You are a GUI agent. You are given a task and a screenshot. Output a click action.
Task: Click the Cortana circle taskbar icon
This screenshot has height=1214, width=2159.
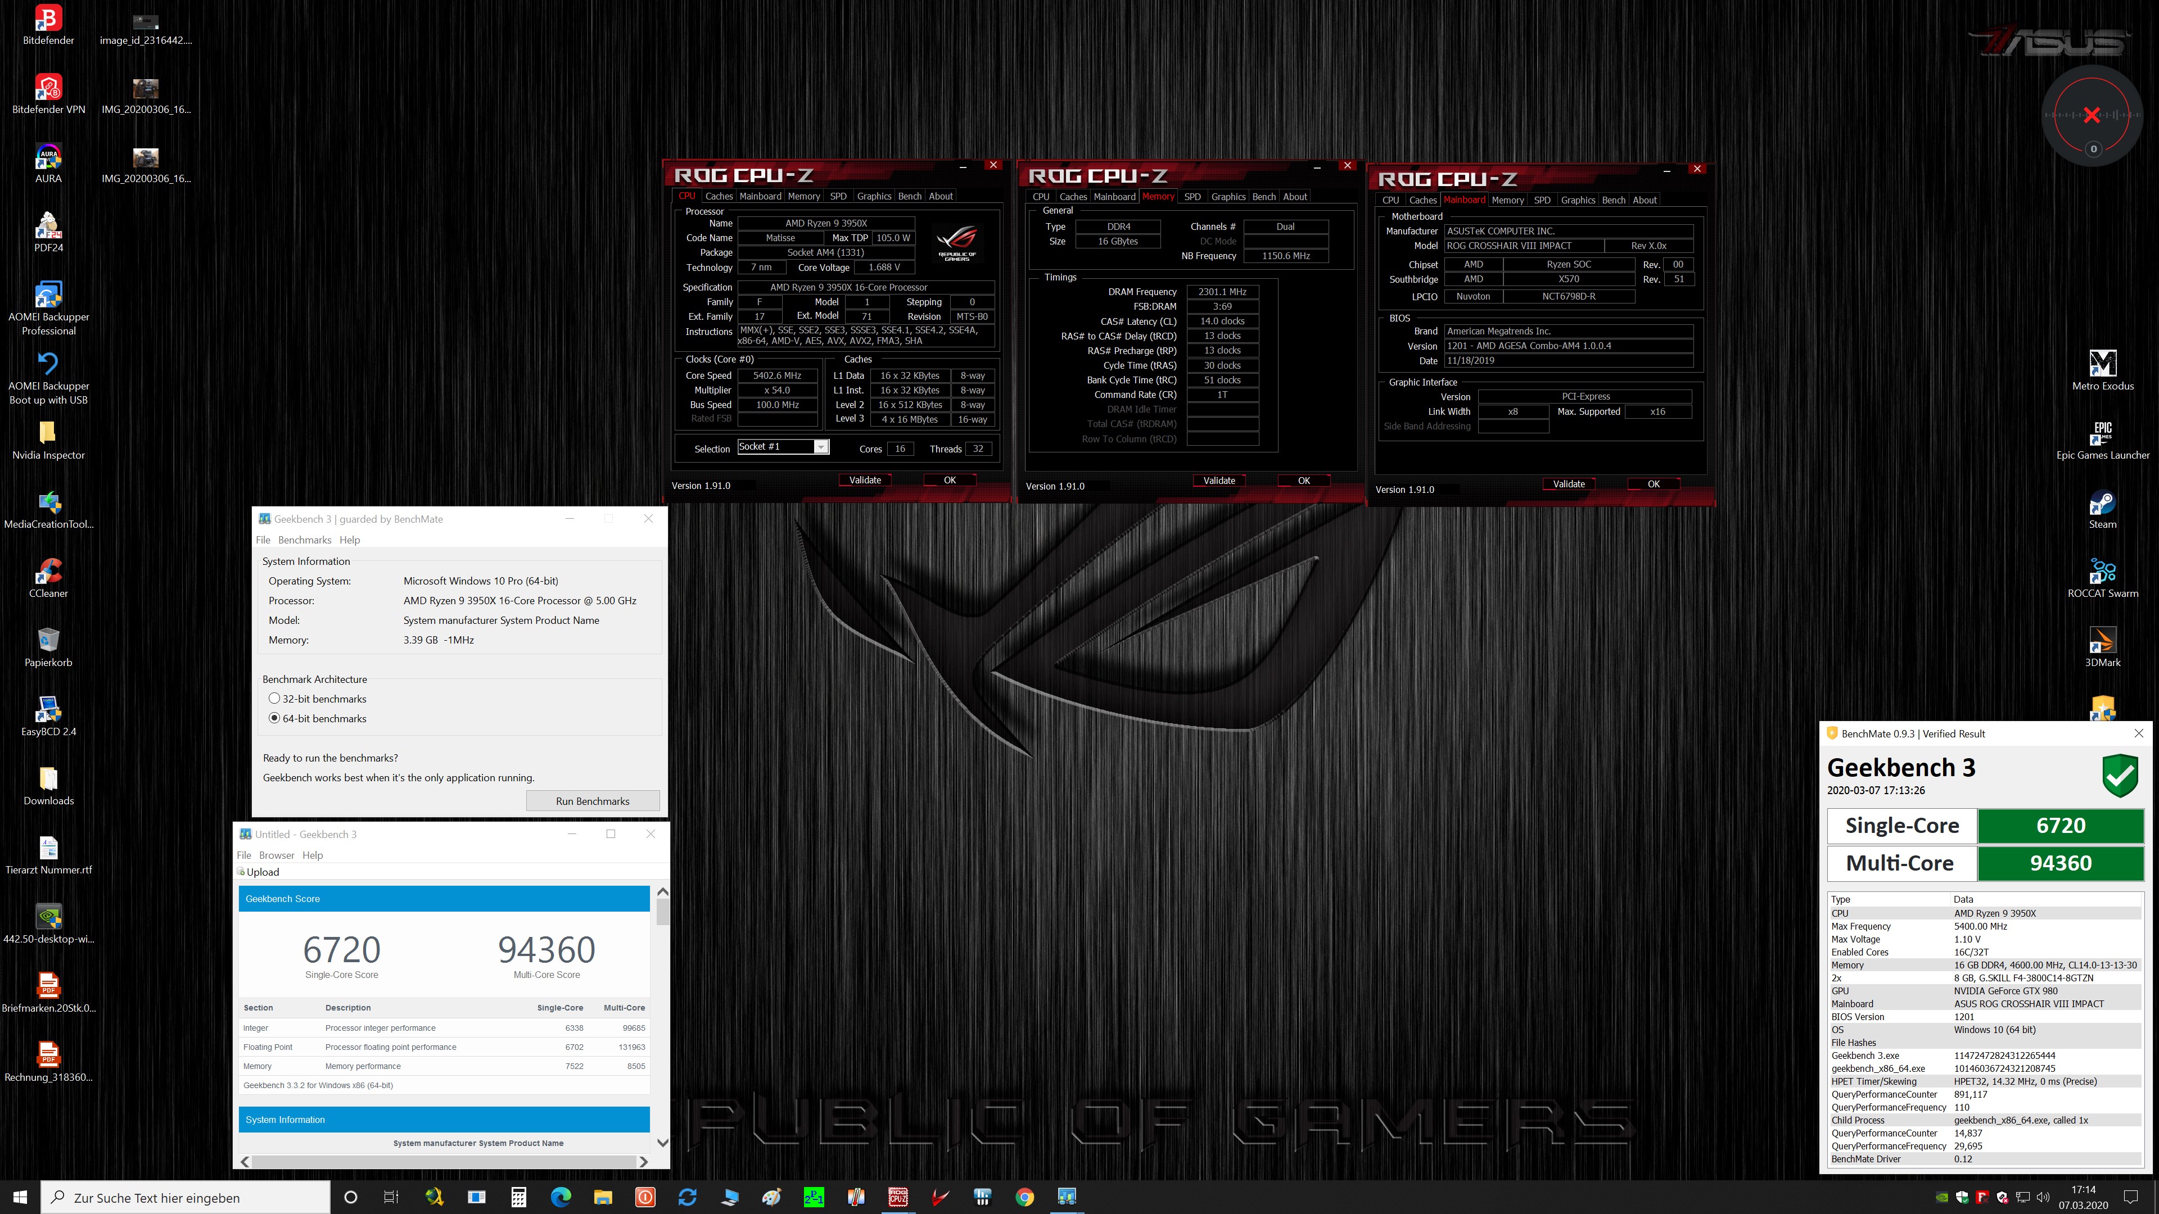(x=351, y=1197)
